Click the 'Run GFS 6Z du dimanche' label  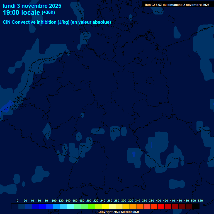click(164, 5)
